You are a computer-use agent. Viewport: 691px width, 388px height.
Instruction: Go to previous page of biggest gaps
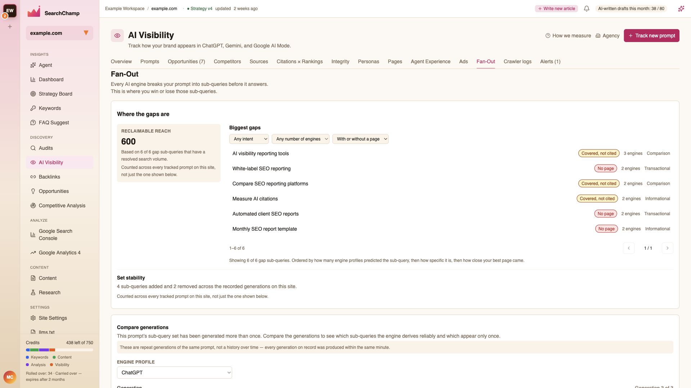629,248
